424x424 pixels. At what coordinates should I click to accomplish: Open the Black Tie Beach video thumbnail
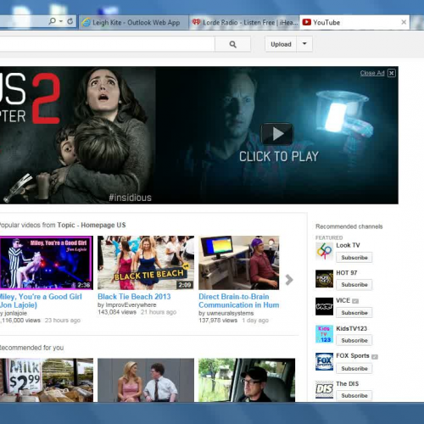146,263
